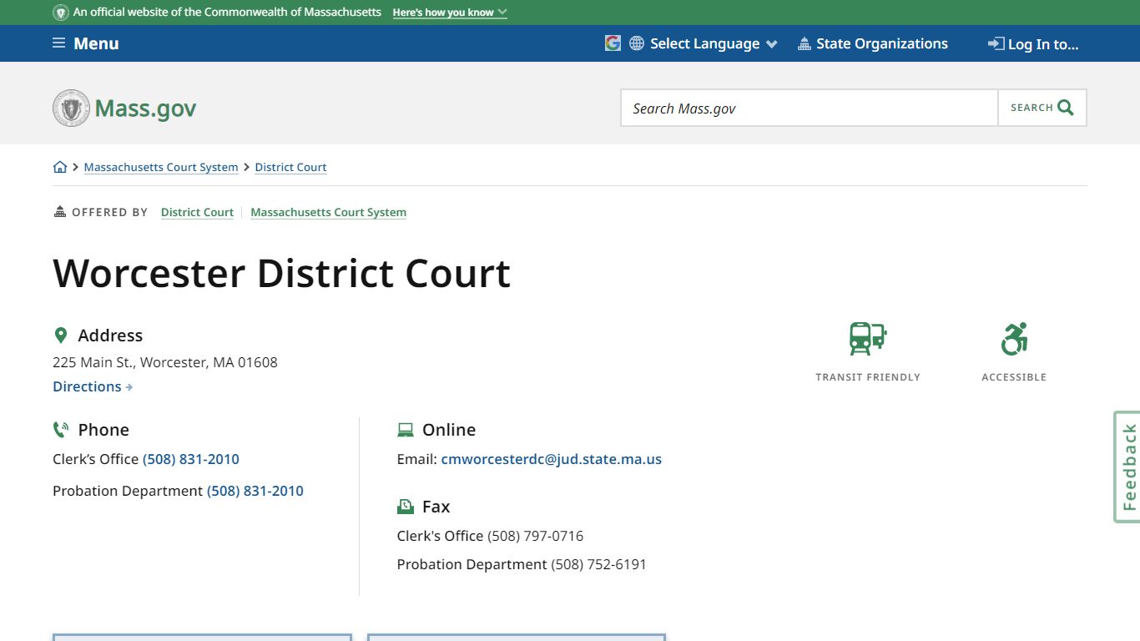Click Clerk's Office fax (508) 797-0716
The height and width of the screenshot is (641, 1140).
536,536
